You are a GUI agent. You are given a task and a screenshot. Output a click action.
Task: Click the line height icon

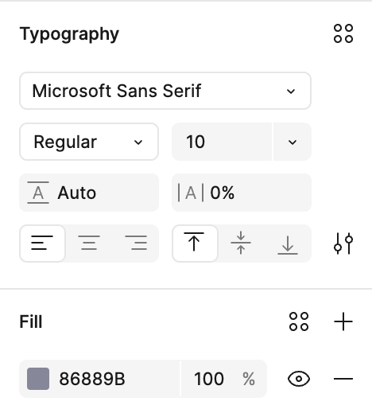38,193
